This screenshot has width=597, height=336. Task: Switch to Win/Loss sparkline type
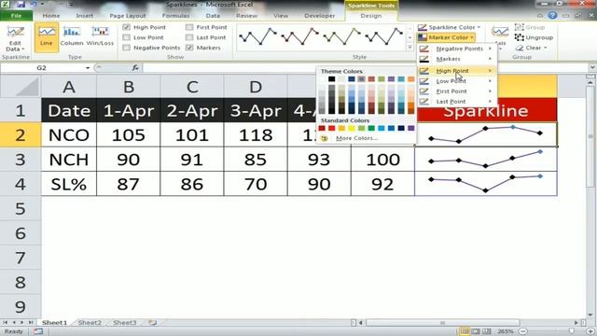click(100, 37)
